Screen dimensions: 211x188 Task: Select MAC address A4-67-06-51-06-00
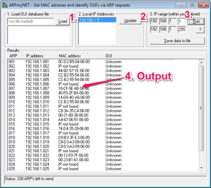pyautogui.click(x=74, y=120)
